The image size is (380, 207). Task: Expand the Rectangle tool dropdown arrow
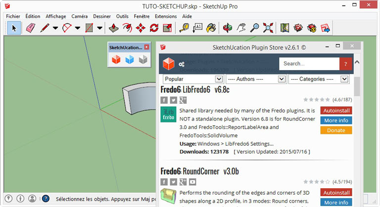click(99, 28)
